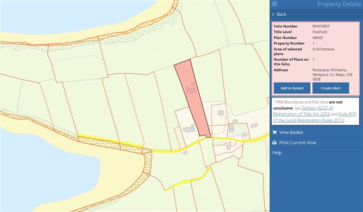Viewport: 363px width, 212px height.
Task: Go Back to previous panel
Action: click(281, 14)
